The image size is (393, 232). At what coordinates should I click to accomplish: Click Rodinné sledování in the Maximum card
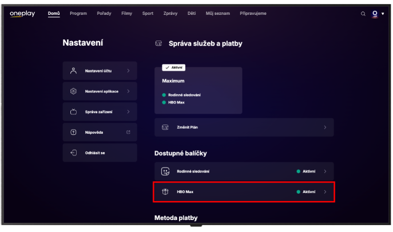click(184, 95)
